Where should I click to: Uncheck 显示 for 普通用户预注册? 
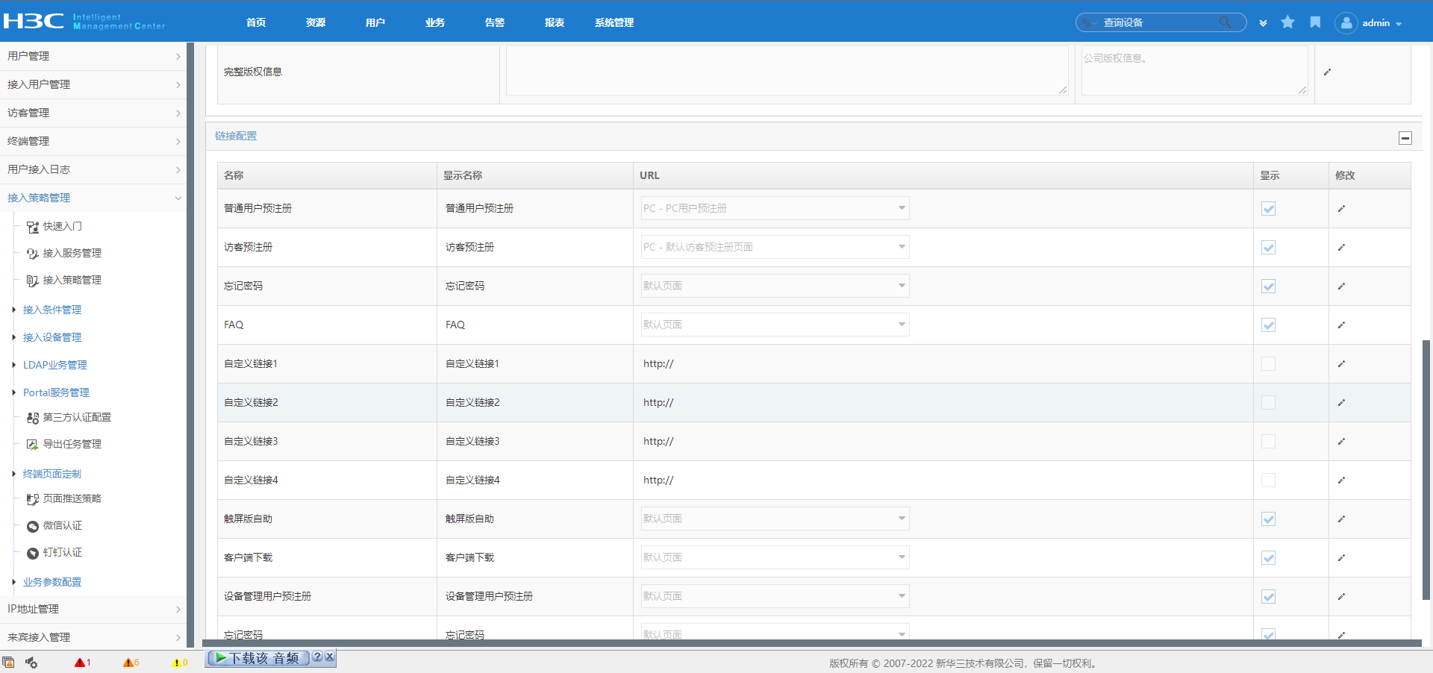point(1268,209)
